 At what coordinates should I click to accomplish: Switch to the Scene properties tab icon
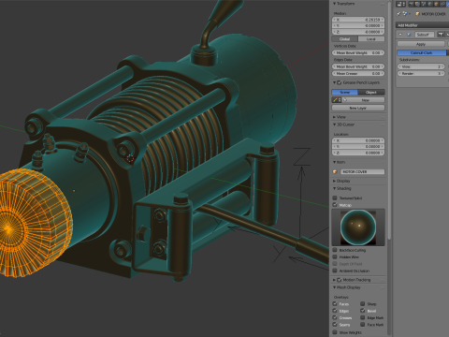click(425, 4)
